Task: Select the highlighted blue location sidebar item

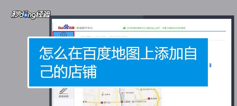Action: (x=63, y=34)
